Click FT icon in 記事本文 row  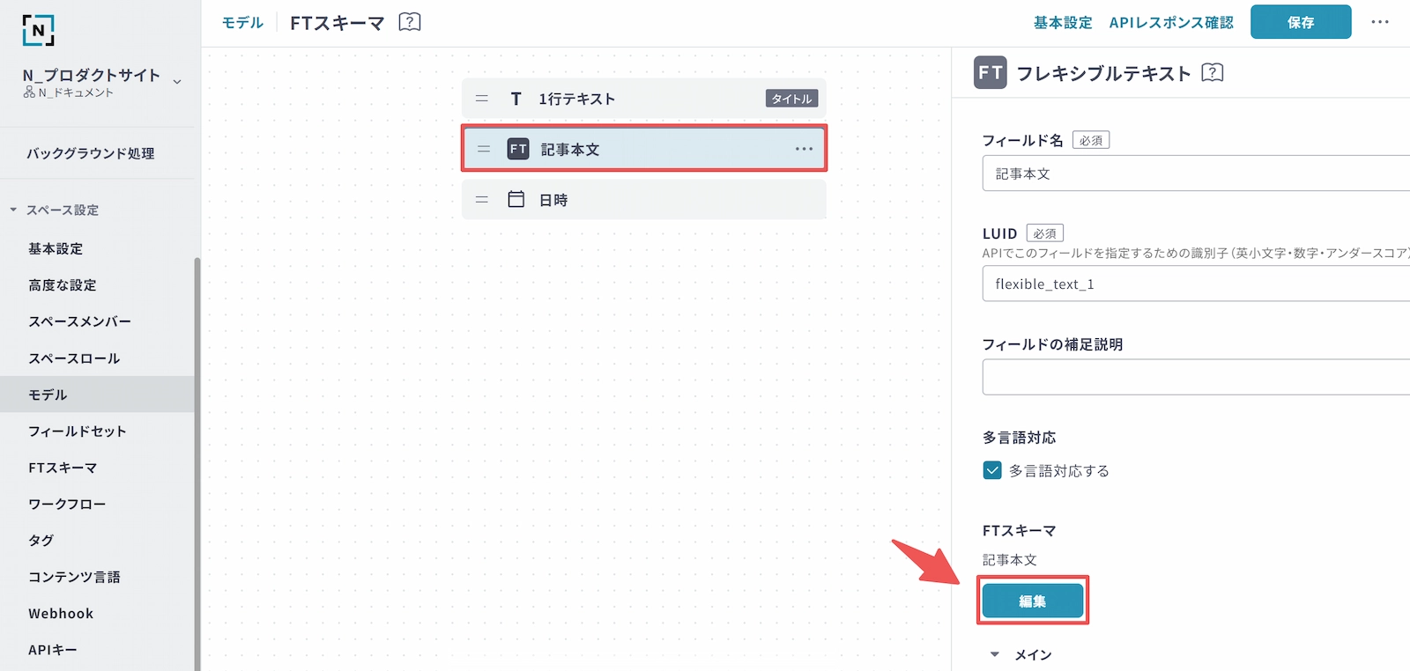518,149
